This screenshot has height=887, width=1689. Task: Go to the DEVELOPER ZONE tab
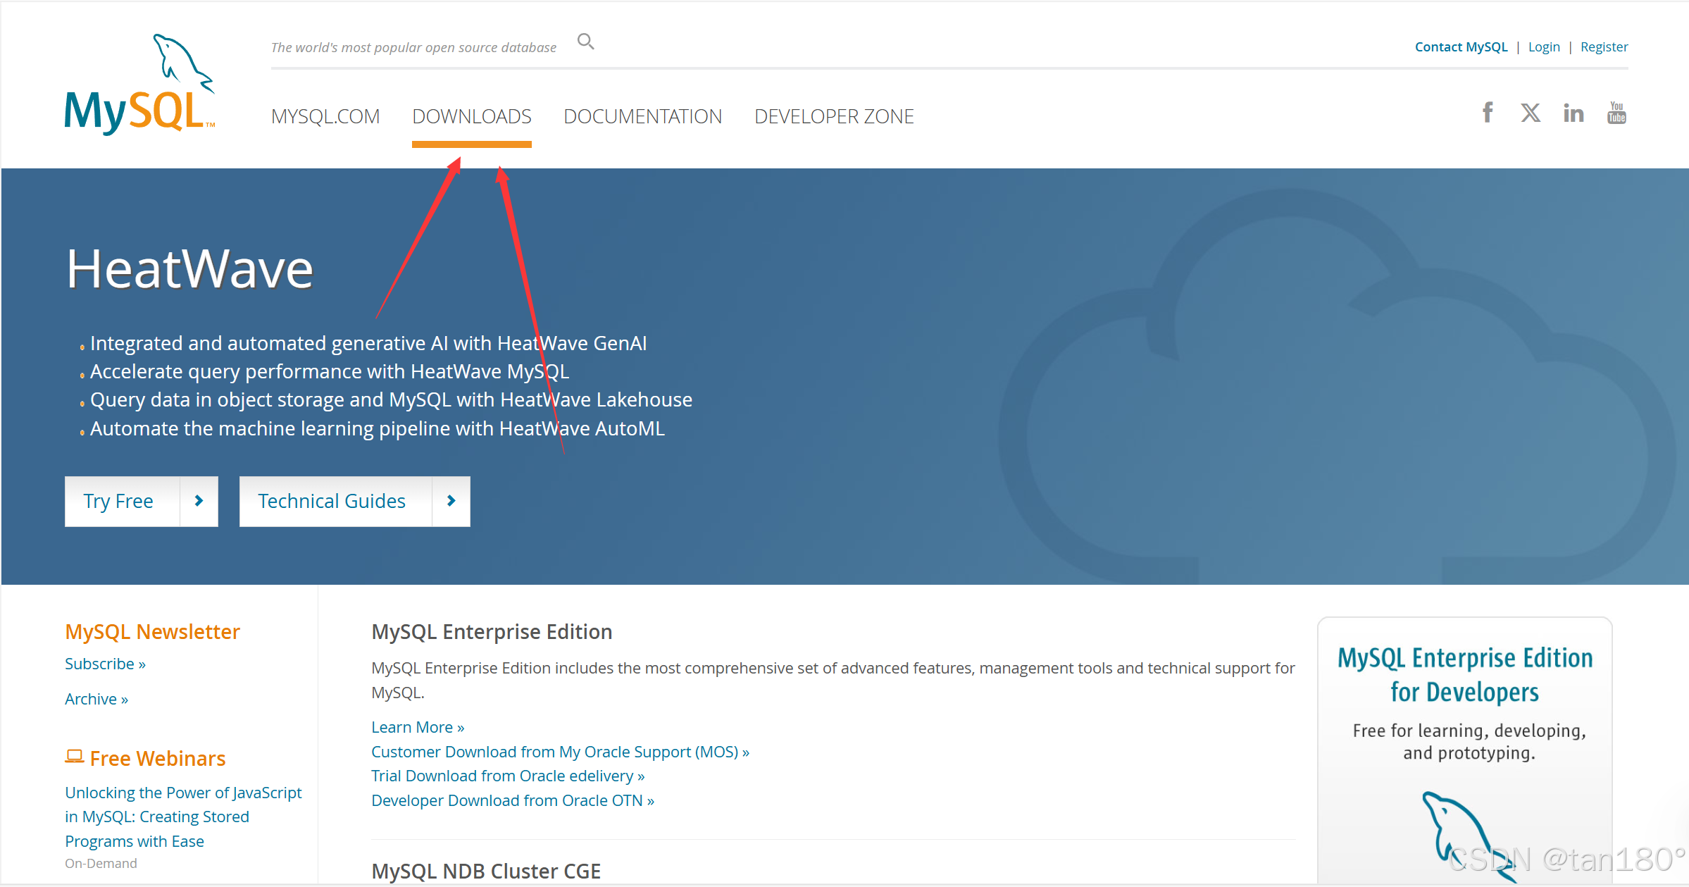click(x=834, y=116)
